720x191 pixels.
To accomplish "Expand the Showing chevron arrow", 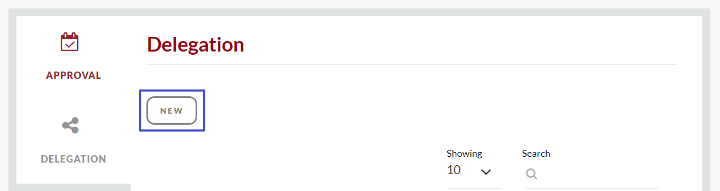I will [486, 172].
